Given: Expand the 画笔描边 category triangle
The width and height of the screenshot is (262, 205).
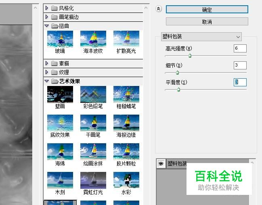Looking at the screenshot, I should pos(47,17).
